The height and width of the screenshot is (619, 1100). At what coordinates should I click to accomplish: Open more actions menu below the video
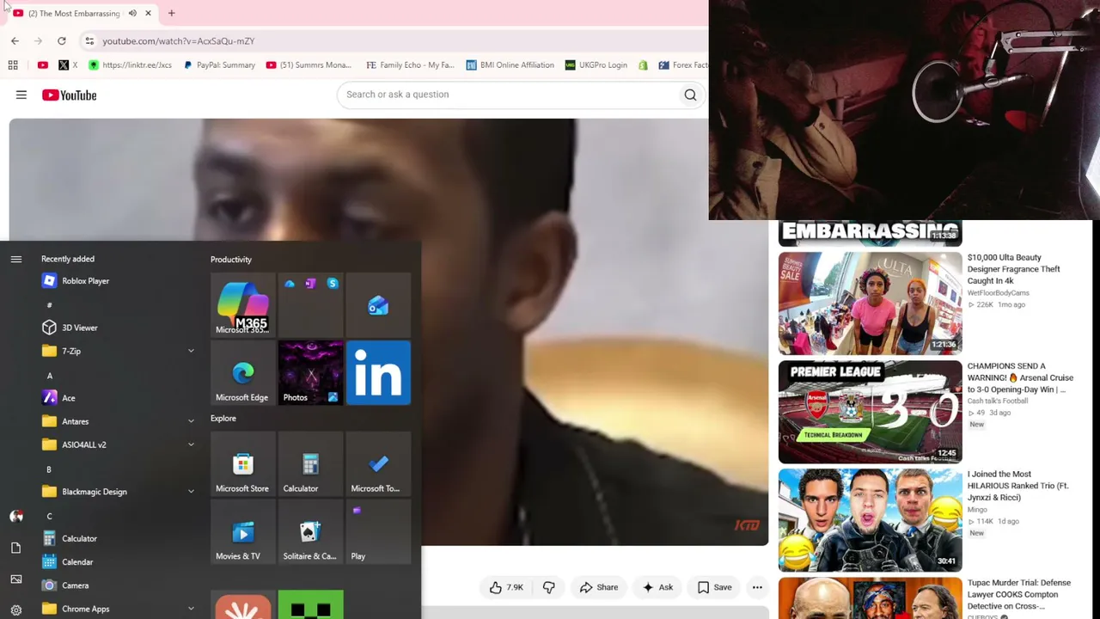click(x=757, y=587)
